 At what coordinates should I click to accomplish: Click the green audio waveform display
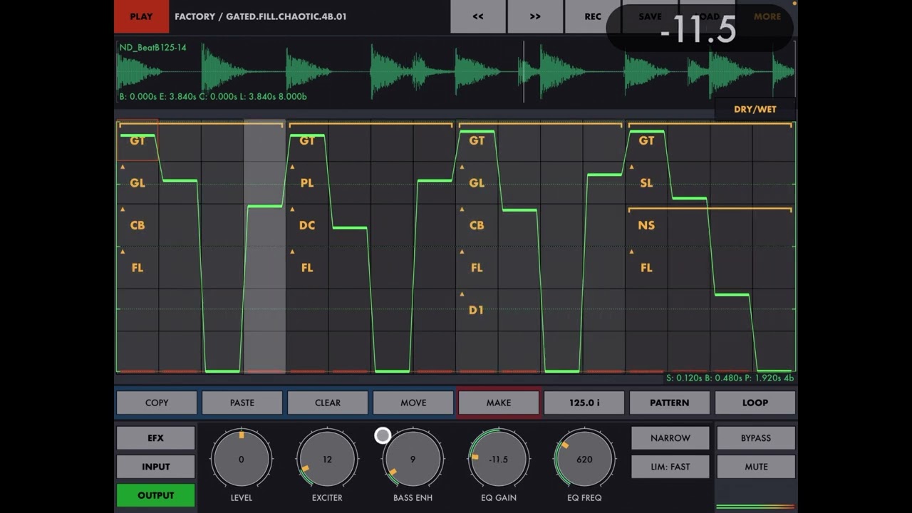455,72
